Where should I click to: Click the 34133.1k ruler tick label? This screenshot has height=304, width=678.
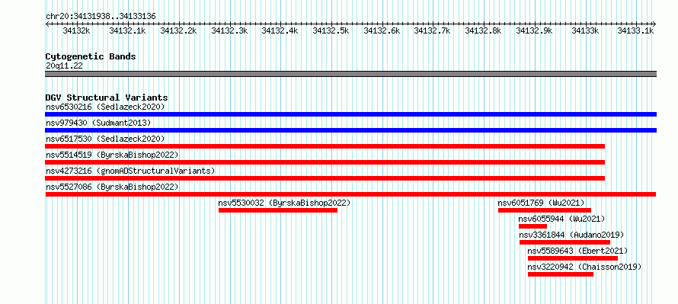point(635,30)
